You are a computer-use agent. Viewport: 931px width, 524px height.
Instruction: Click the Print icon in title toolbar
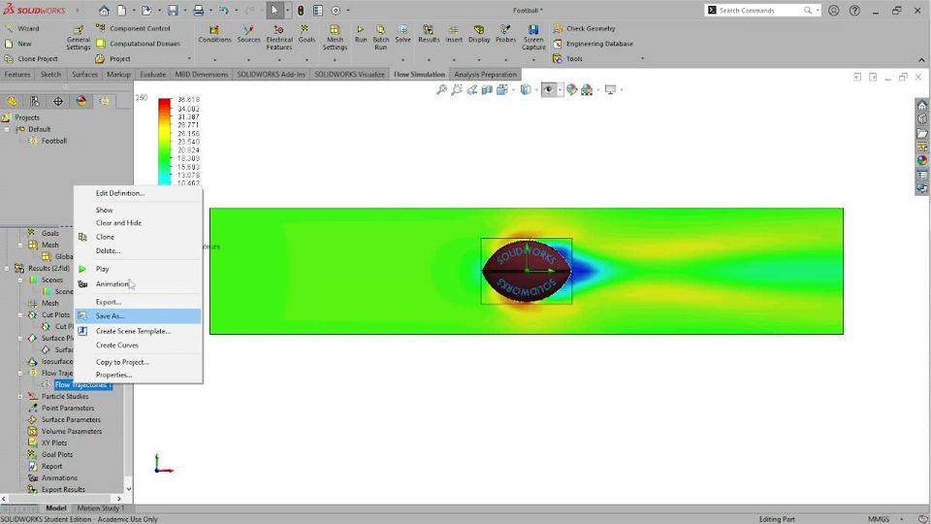coord(198,10)
